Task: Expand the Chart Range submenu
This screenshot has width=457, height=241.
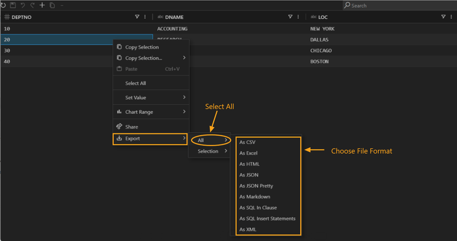Action: (x=151, y=112)
